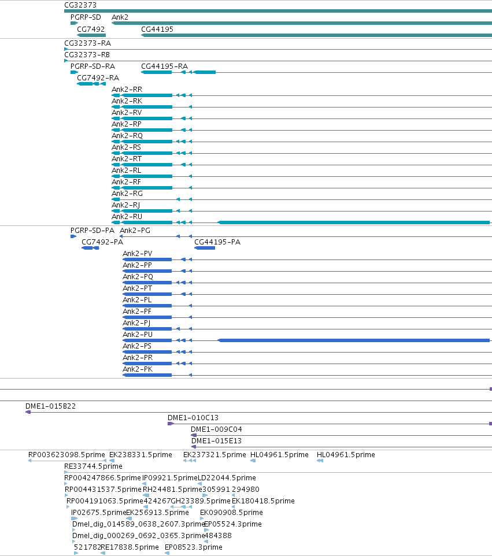The width and height of the screenshot is (492, 556).
Task: Click the RE33744.5prime label
Action: [93, 466]
